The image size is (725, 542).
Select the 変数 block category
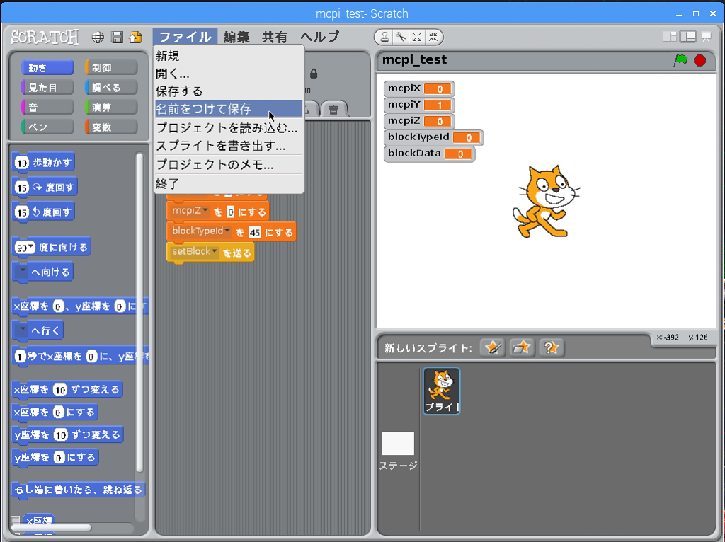click(x=111, y=127)
